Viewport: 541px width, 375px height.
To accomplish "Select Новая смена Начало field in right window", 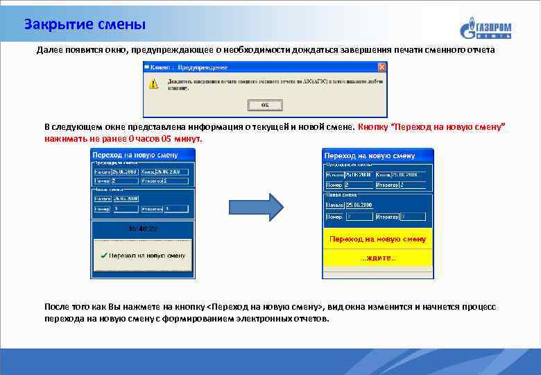I will click(359, 205).
